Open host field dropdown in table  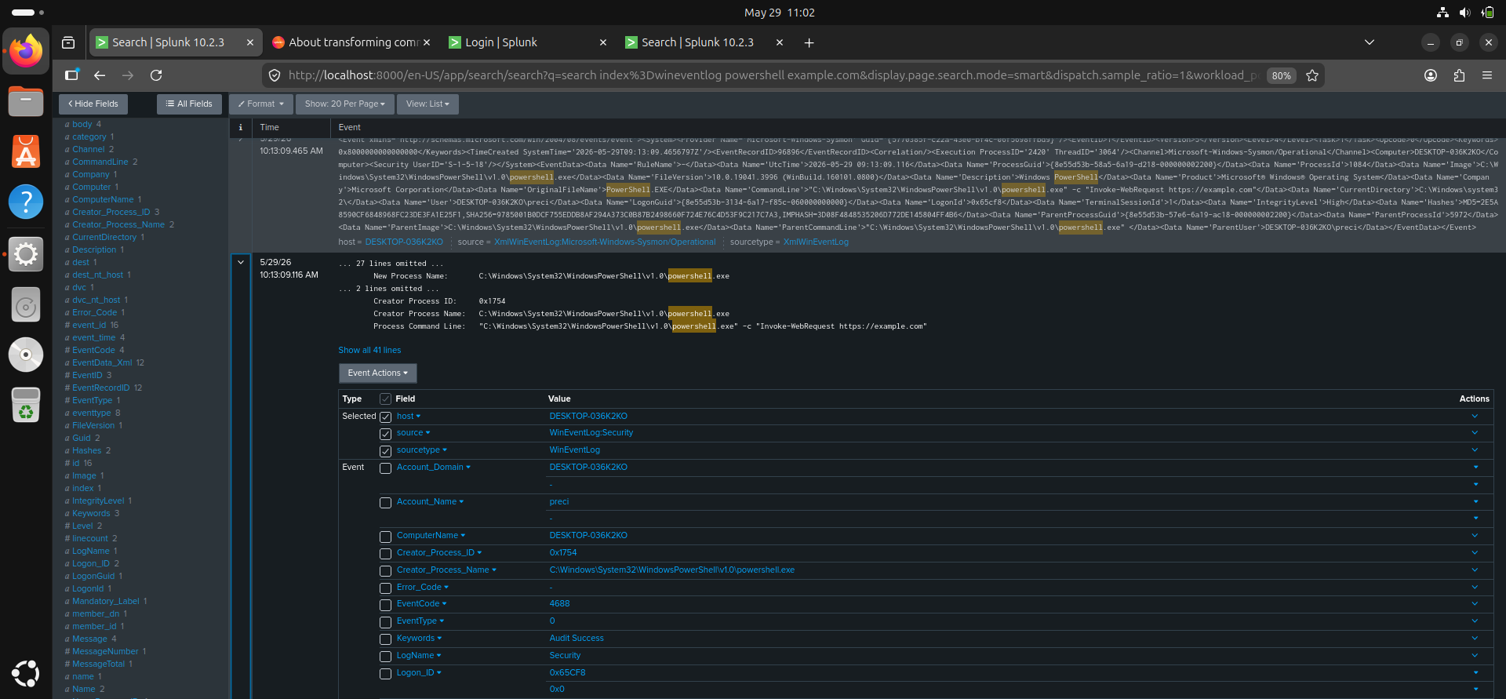coord(409,417)
